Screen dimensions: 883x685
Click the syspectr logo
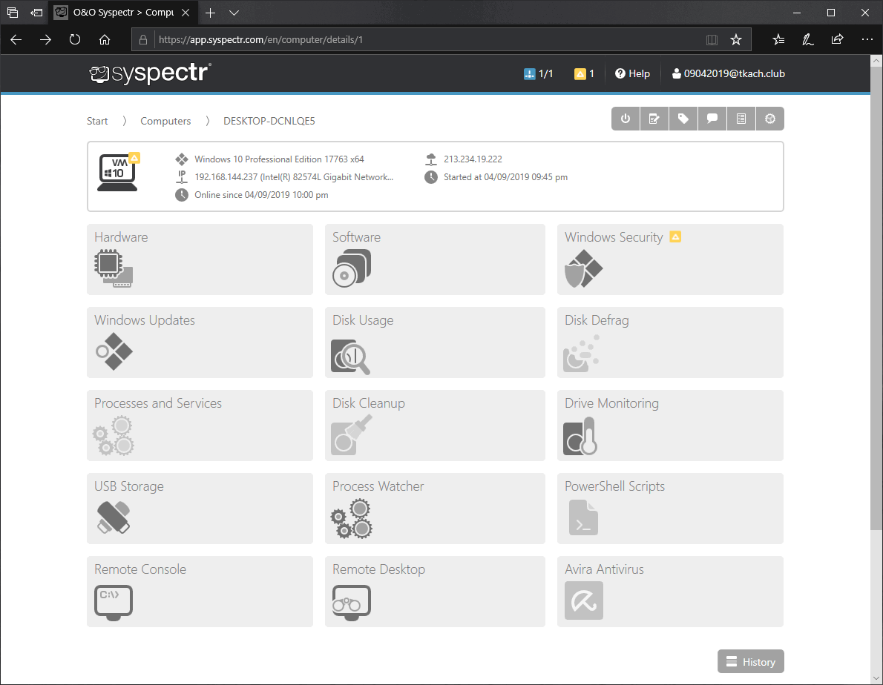(x=151, y=73)
